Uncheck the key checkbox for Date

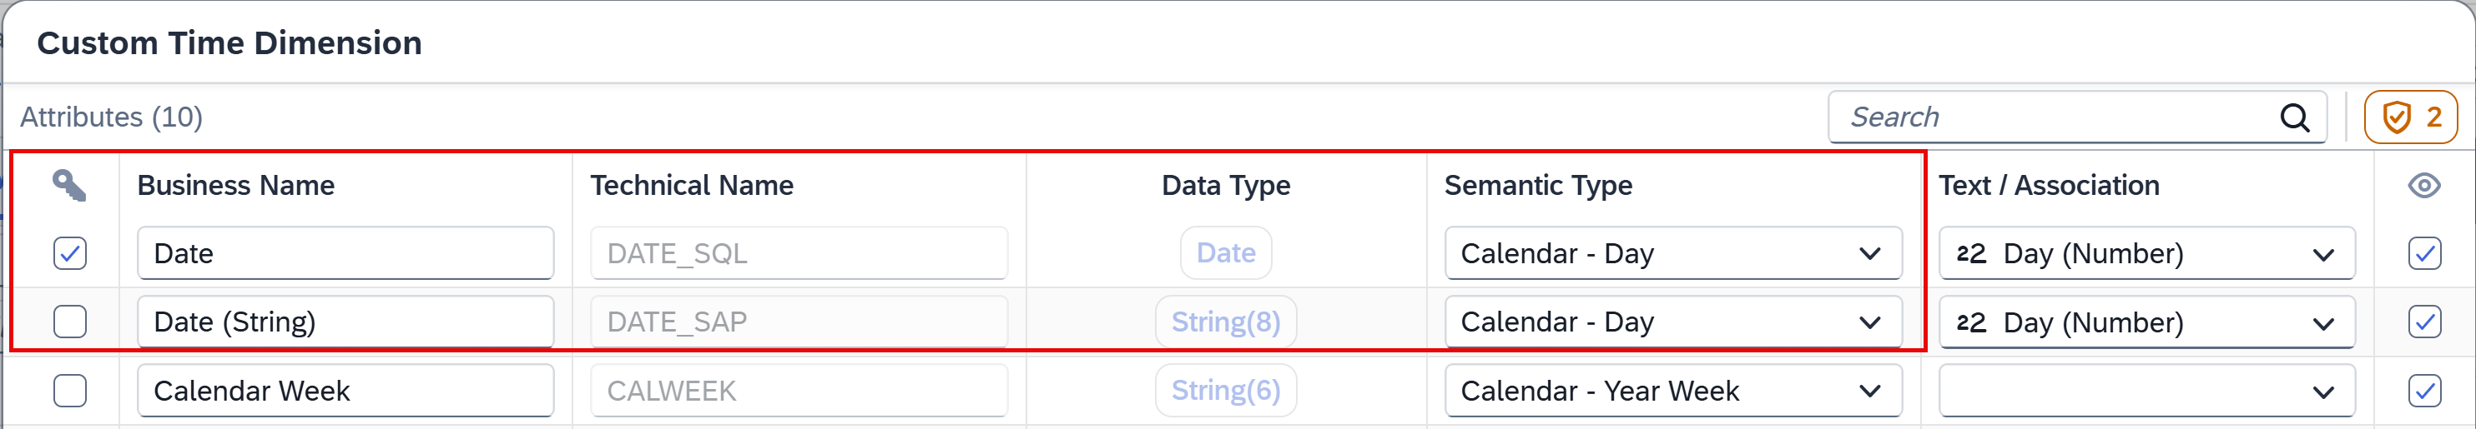pos(70,253)
